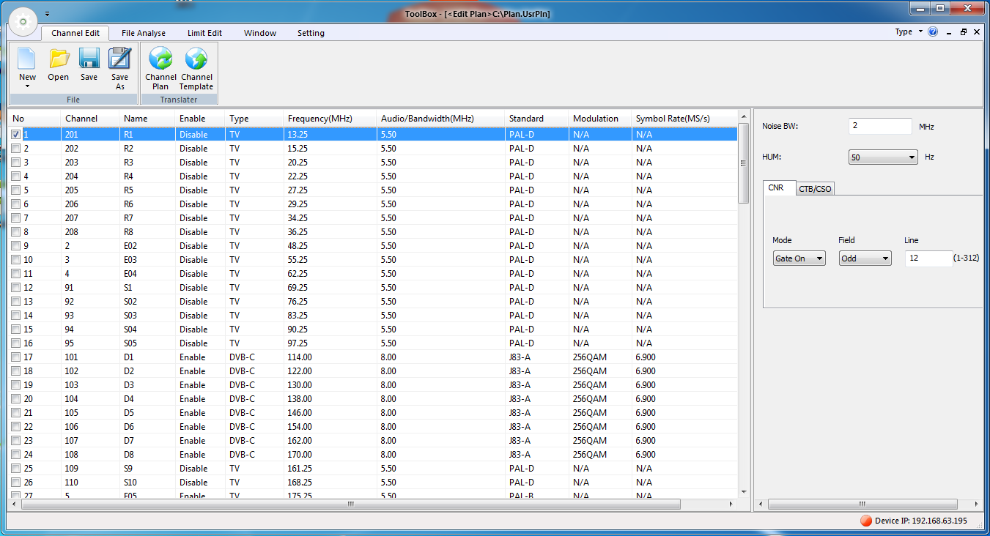The height and width of the screenshot is (536, 990).
Task: Sort by the Type column header
Action: [x=254, y=119]
